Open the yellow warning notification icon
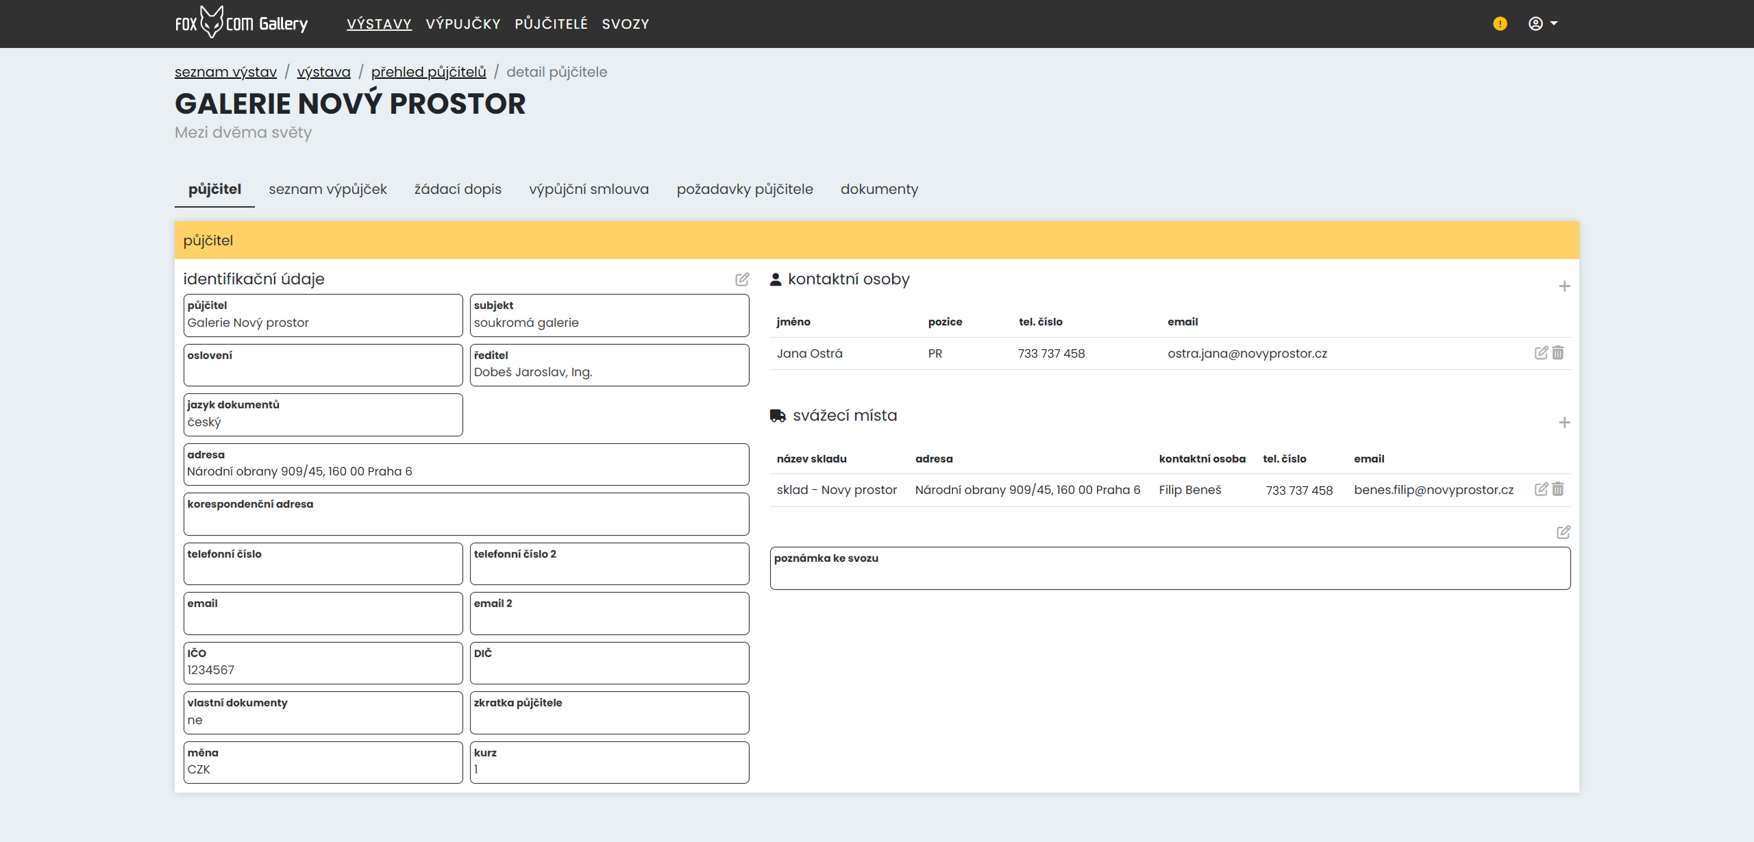Screen dimensions: 1754x842 (1500, 24)
